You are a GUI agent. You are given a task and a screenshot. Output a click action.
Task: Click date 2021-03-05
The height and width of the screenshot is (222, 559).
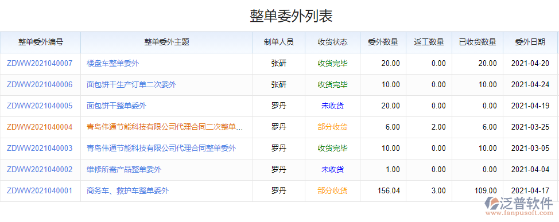[x=530, y=148]
